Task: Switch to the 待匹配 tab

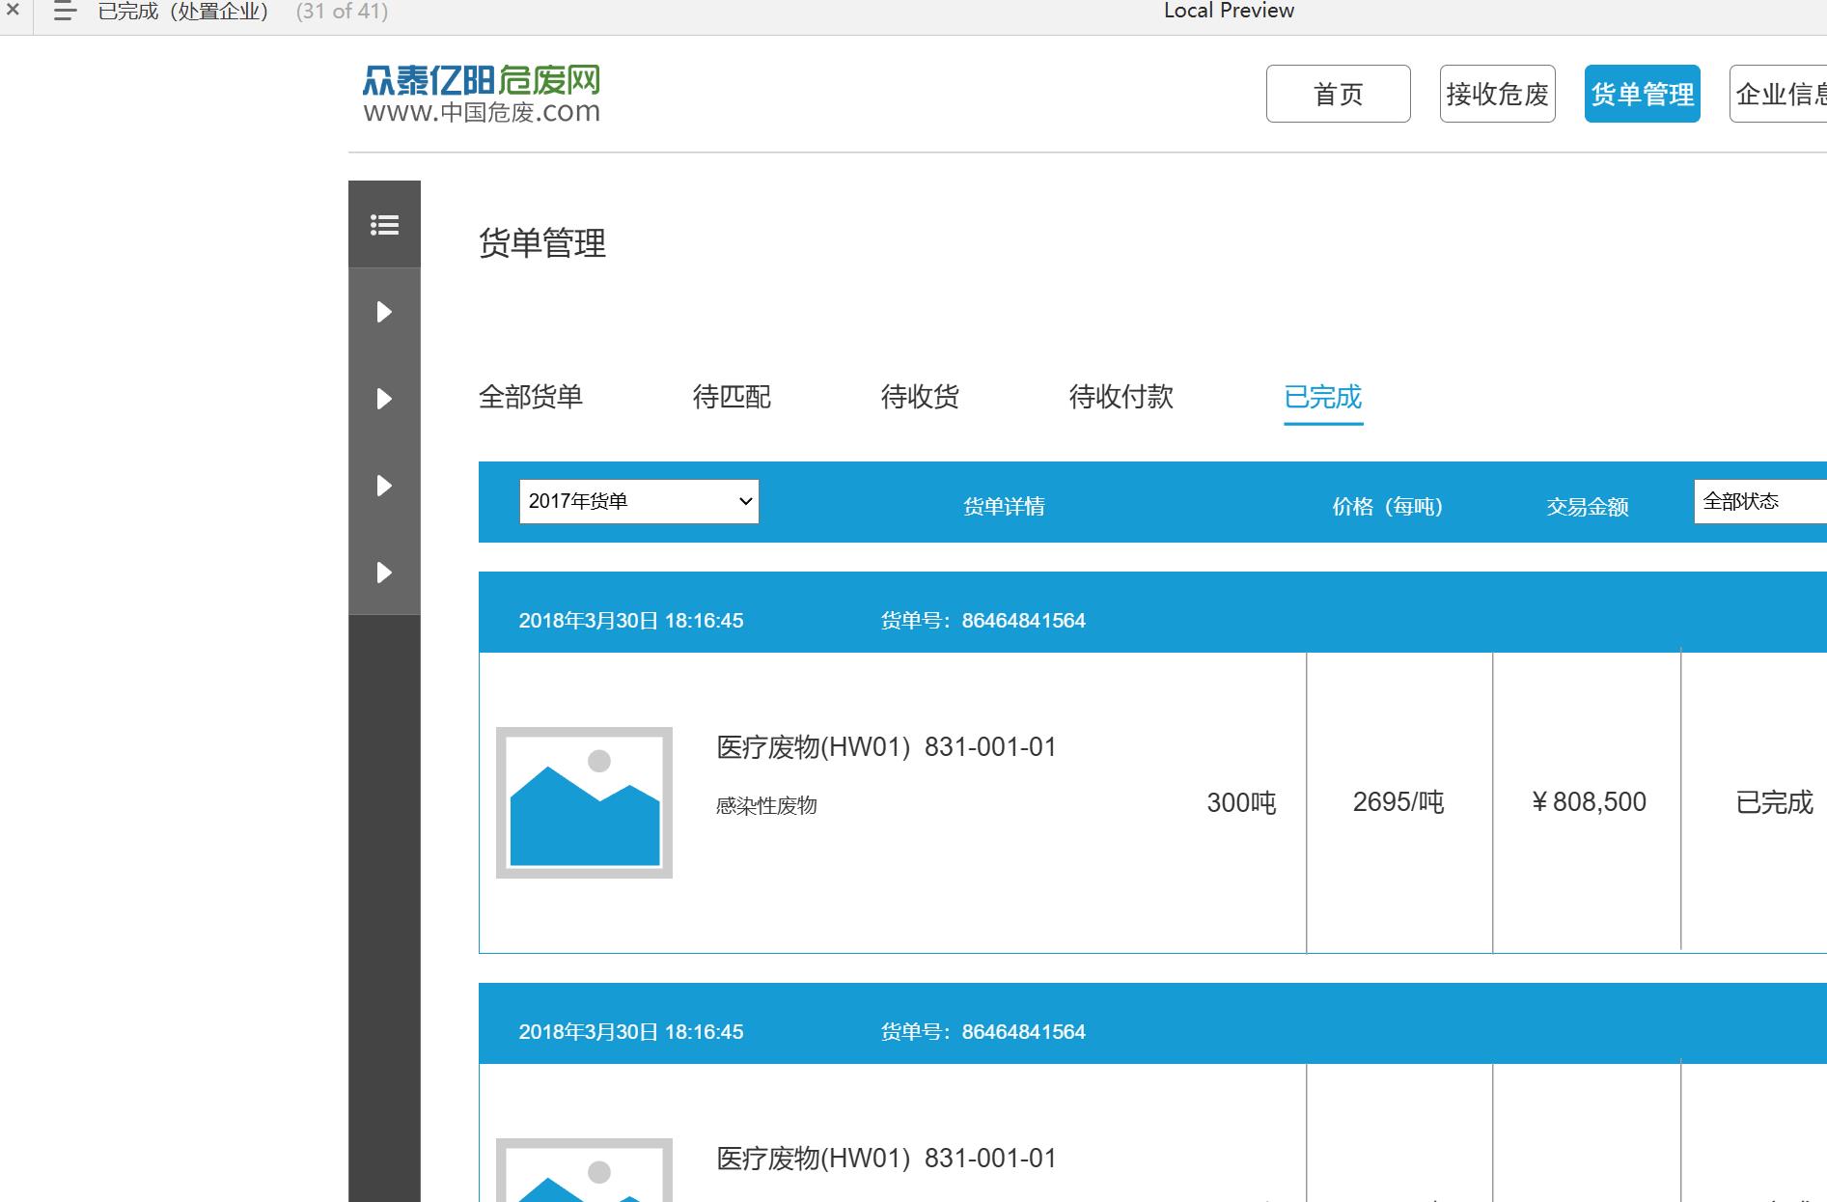Action: [x=732, y=397]
